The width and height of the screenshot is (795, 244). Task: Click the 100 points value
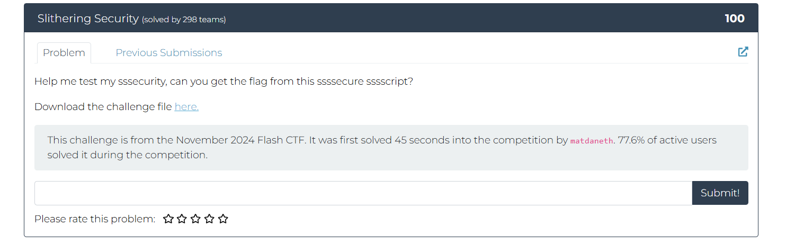coord(735,19)
